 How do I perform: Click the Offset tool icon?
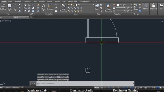tap(38, 11)
